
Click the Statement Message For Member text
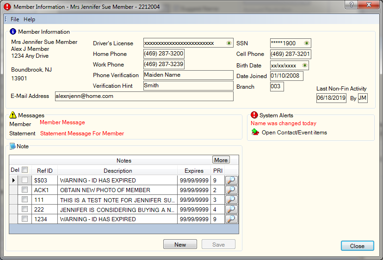pos(82,133)
